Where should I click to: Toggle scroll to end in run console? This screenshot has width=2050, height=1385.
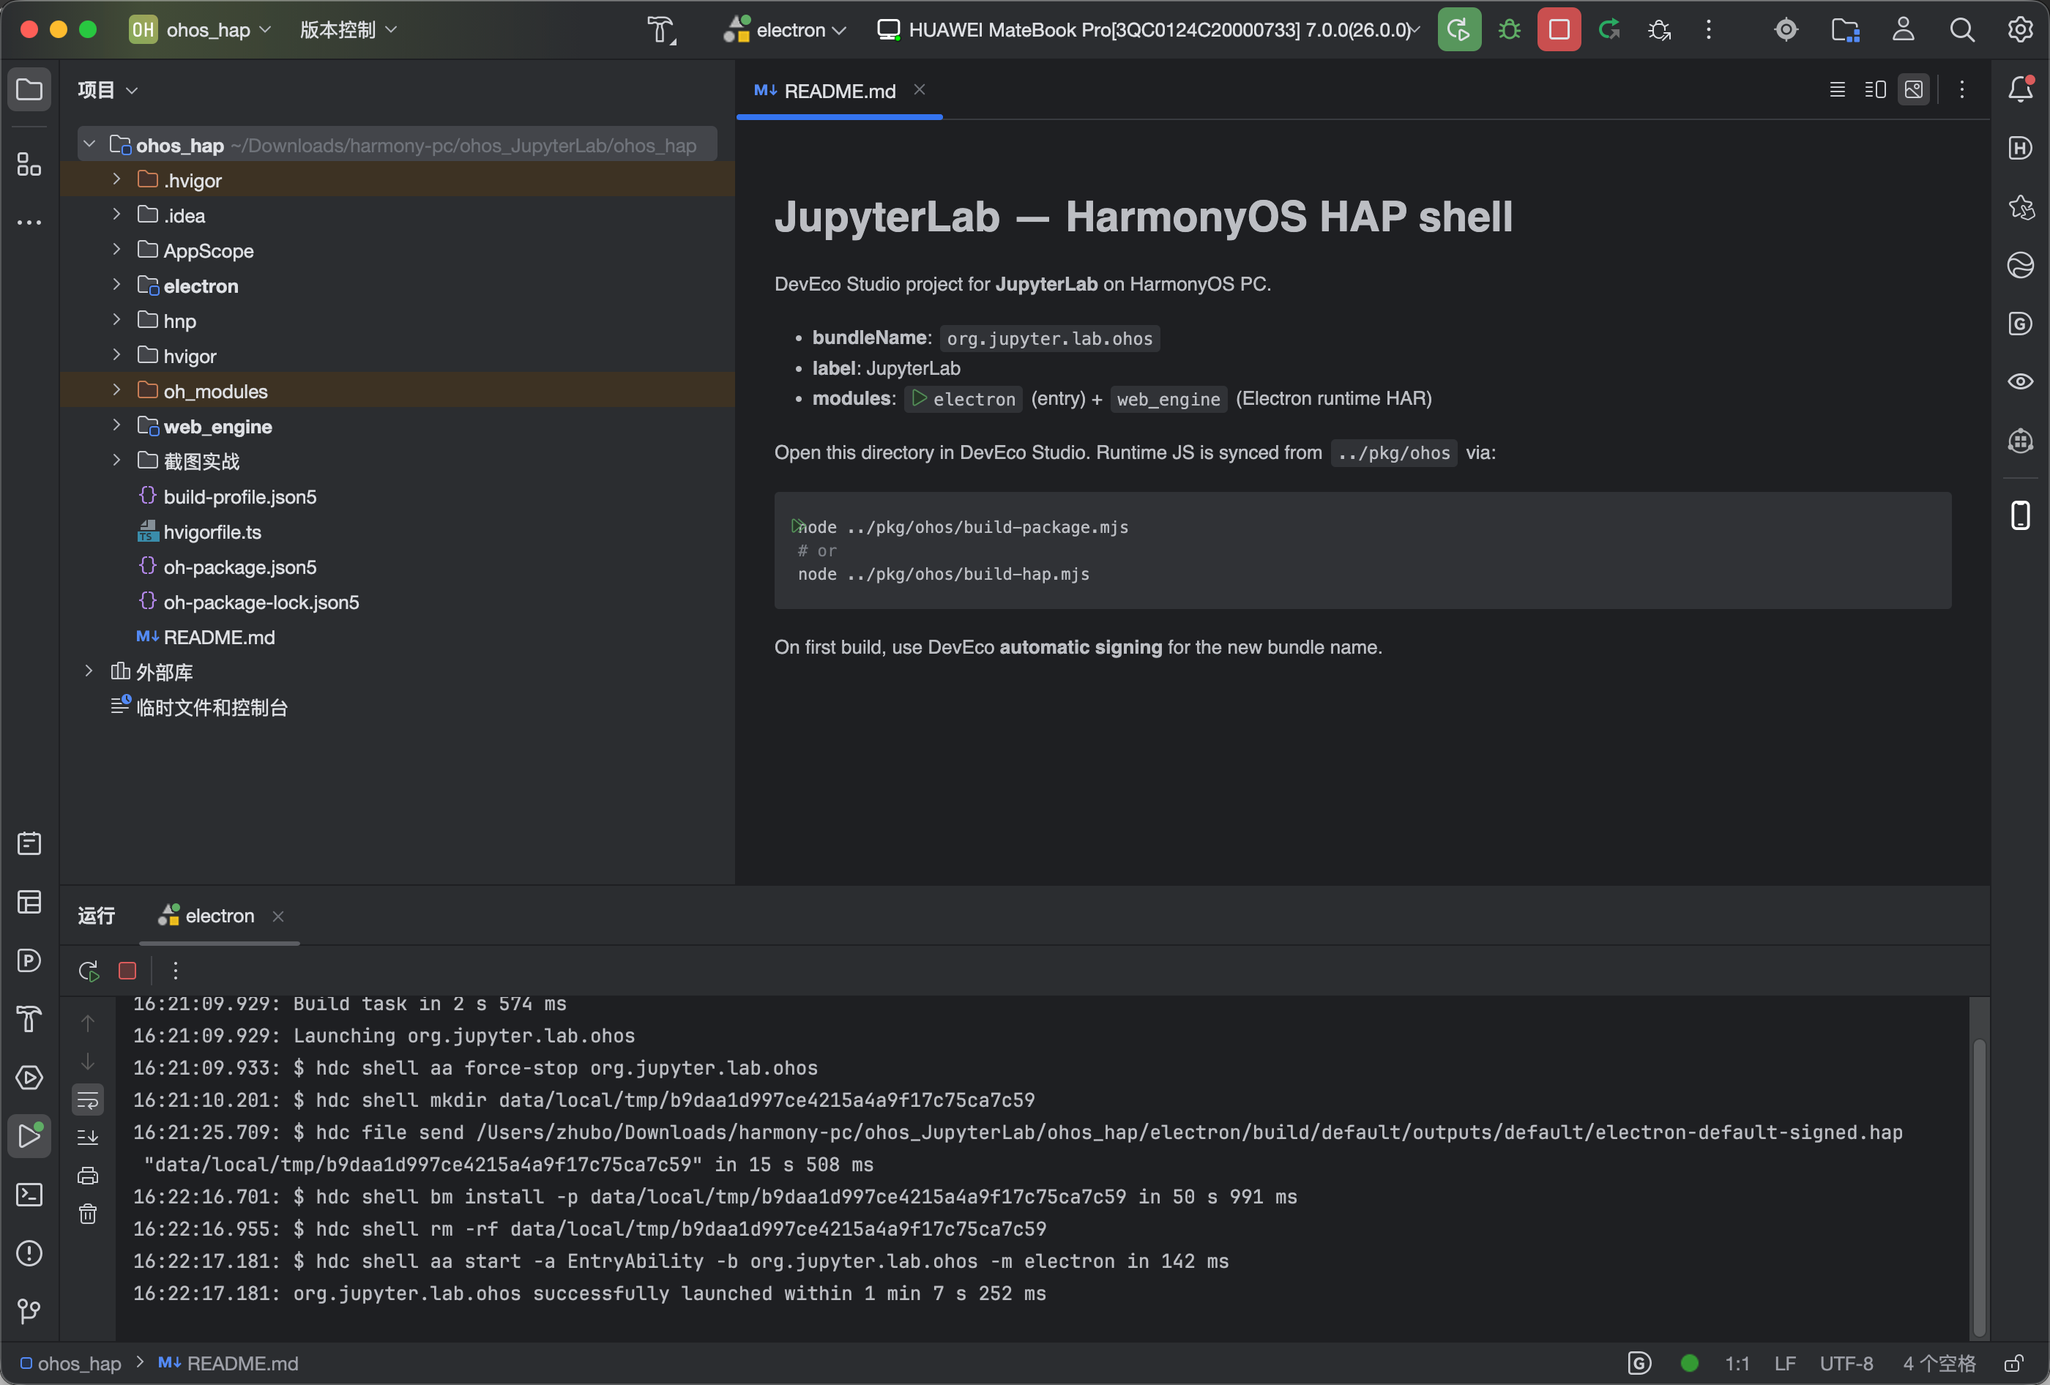point(88,1137)
